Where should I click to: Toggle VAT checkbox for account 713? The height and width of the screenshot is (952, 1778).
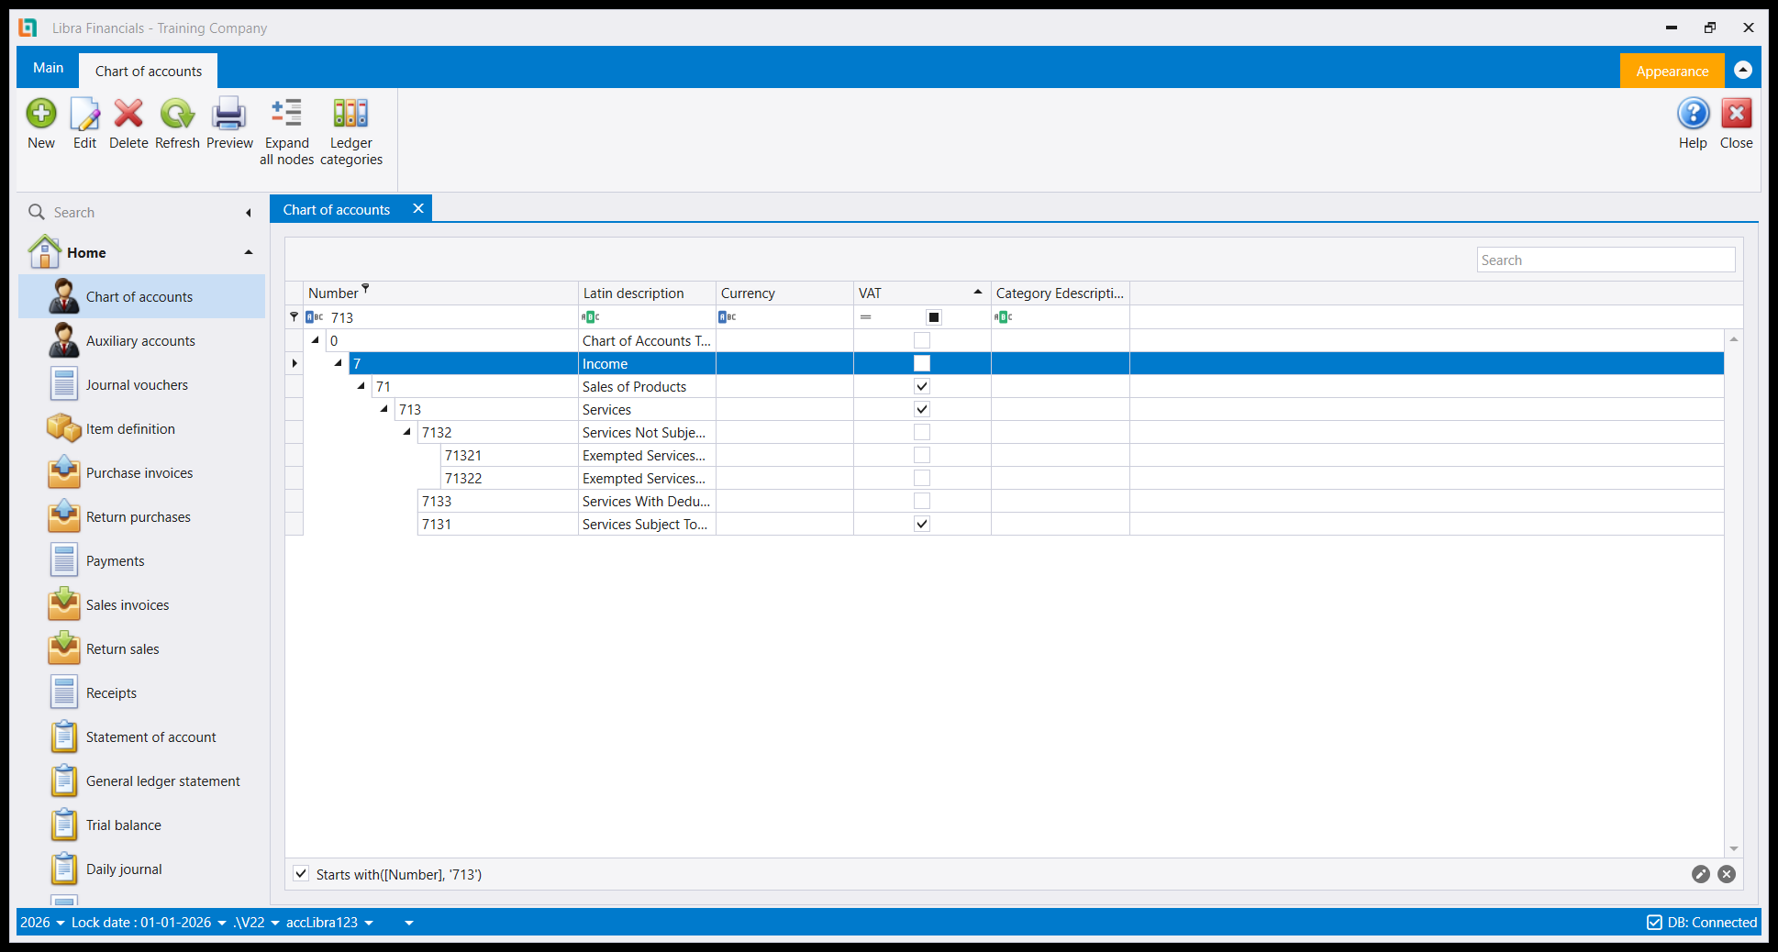tap(922, 409)
